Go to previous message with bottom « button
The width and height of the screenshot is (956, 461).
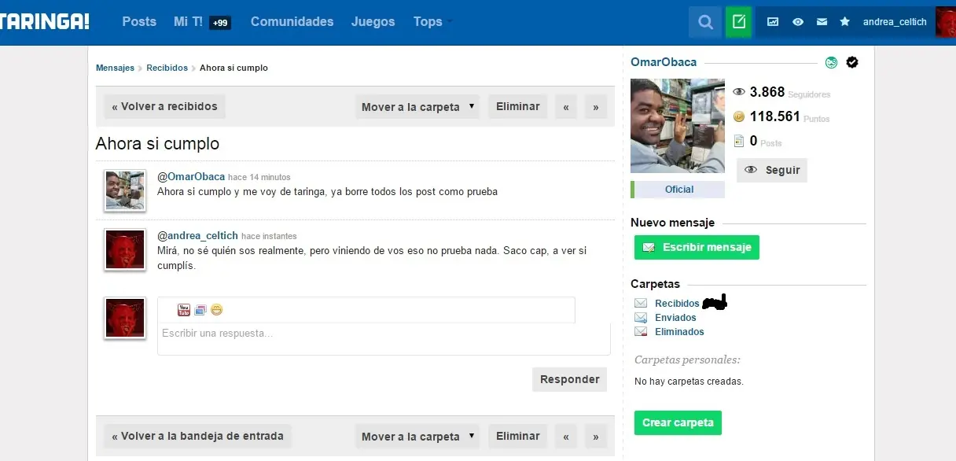point(566,437)
